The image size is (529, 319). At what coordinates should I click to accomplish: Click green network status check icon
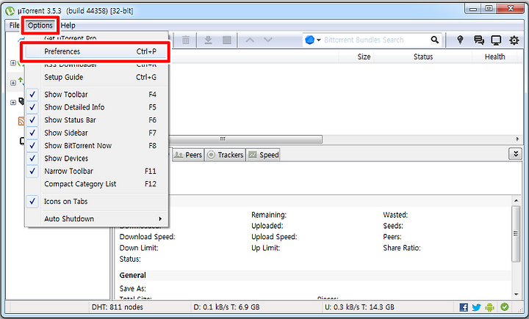[504, 307]
